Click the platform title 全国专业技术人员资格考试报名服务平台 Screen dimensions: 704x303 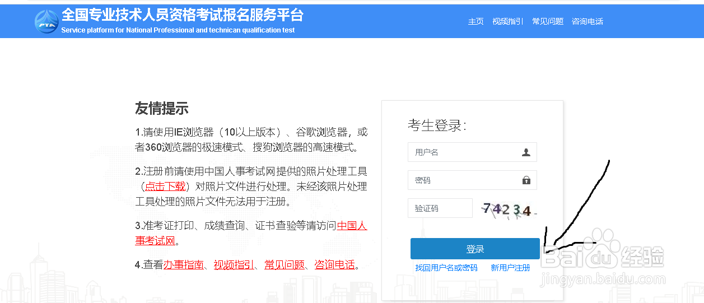tap(183, 15)
